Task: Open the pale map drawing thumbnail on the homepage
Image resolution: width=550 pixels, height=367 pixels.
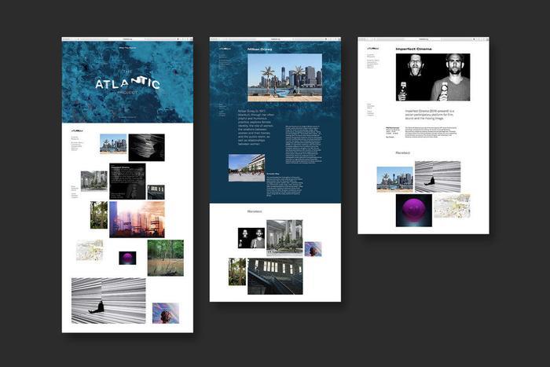Action: [90, 251]
